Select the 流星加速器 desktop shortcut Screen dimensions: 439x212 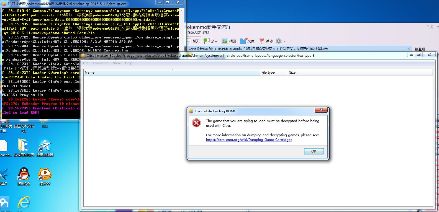pos(45,148)
